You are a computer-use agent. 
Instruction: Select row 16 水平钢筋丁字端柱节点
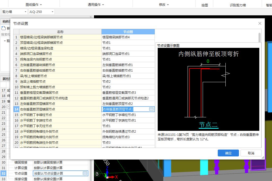click(x=60, y=120)
